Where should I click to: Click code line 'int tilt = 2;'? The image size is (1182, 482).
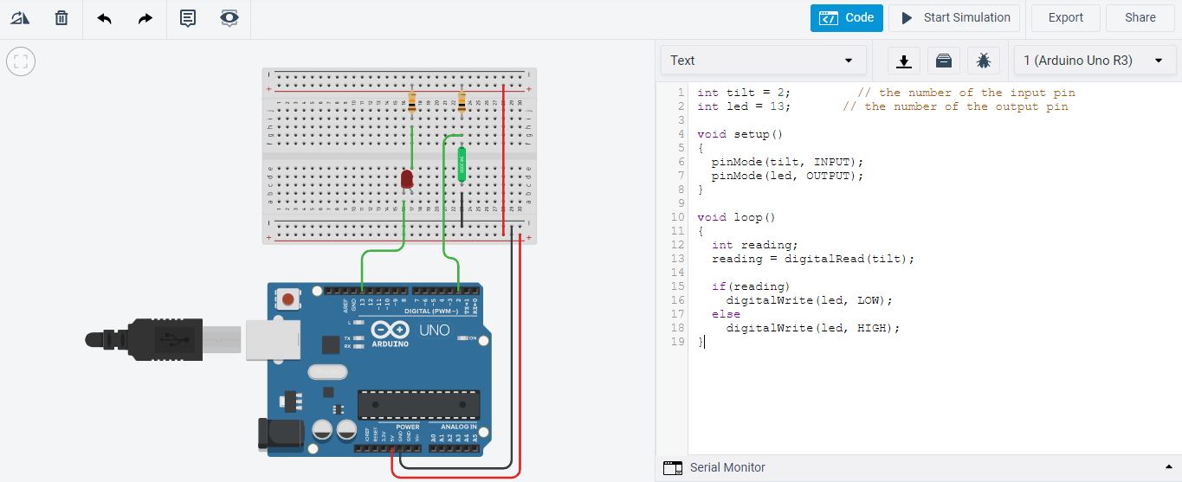click(744, 93)
